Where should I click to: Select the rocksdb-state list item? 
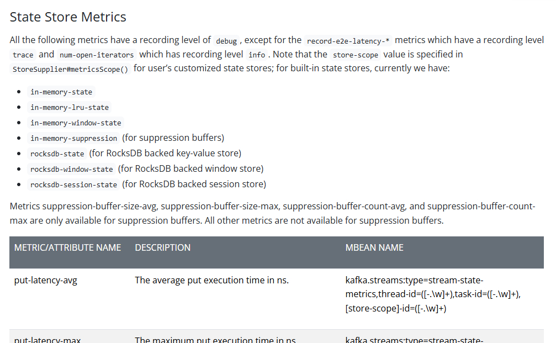57,154
